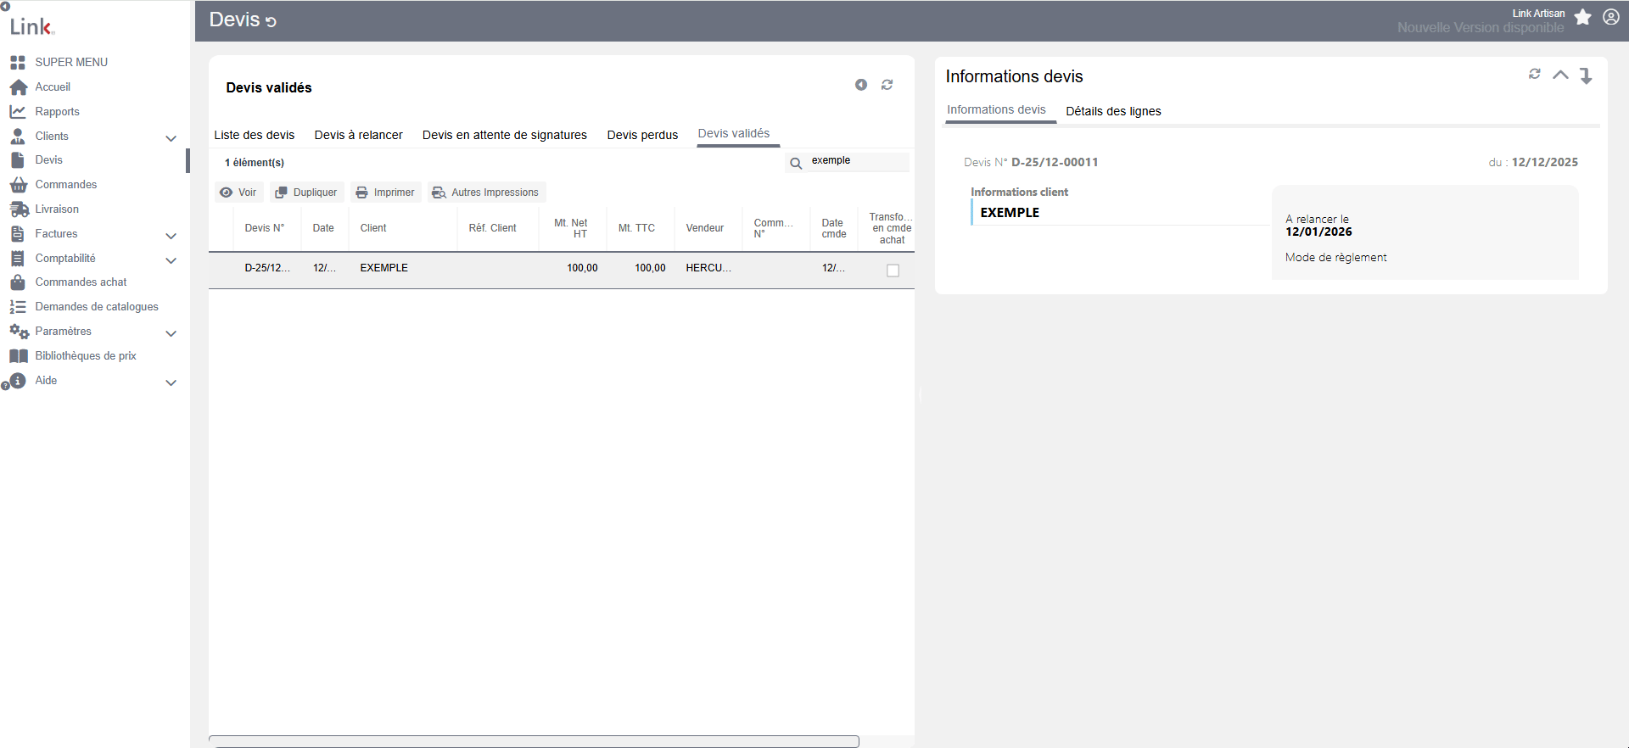Image resolution: width=1629 pixels, height=748 pixels.
Task: Expand the Comptabilité submenu
Action: 171,260
